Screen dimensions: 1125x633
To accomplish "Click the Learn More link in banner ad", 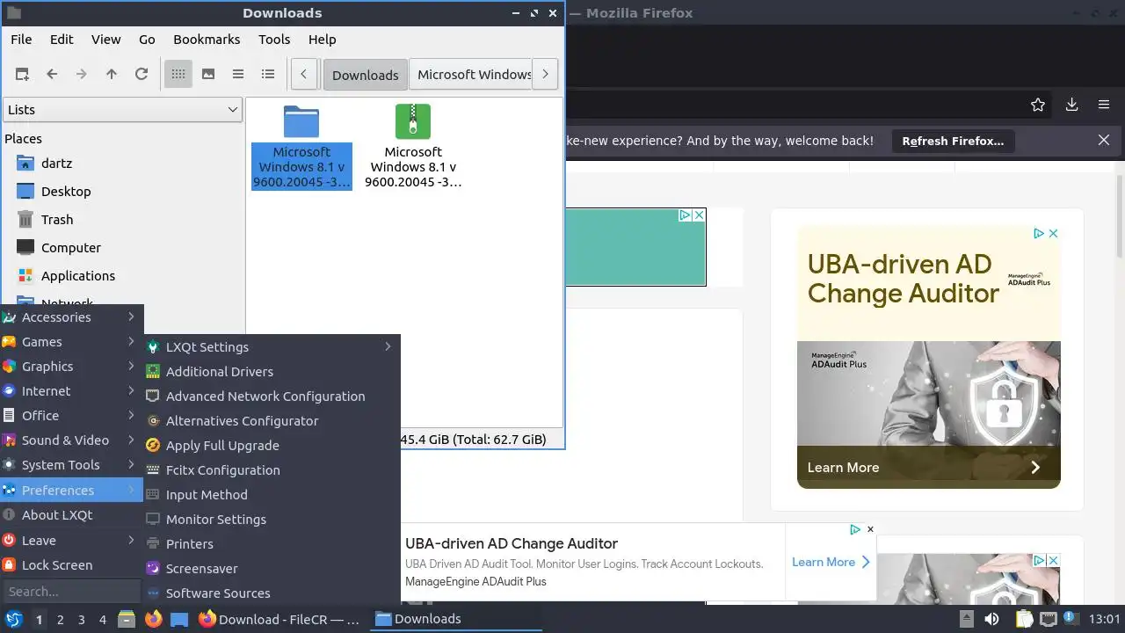I will coord(831,562).
